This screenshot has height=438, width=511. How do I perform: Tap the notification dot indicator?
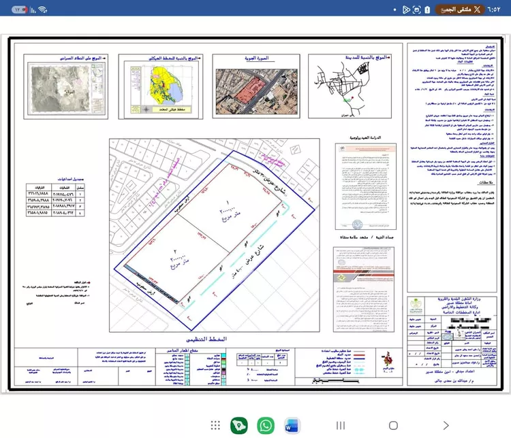[x=394, y=10]
